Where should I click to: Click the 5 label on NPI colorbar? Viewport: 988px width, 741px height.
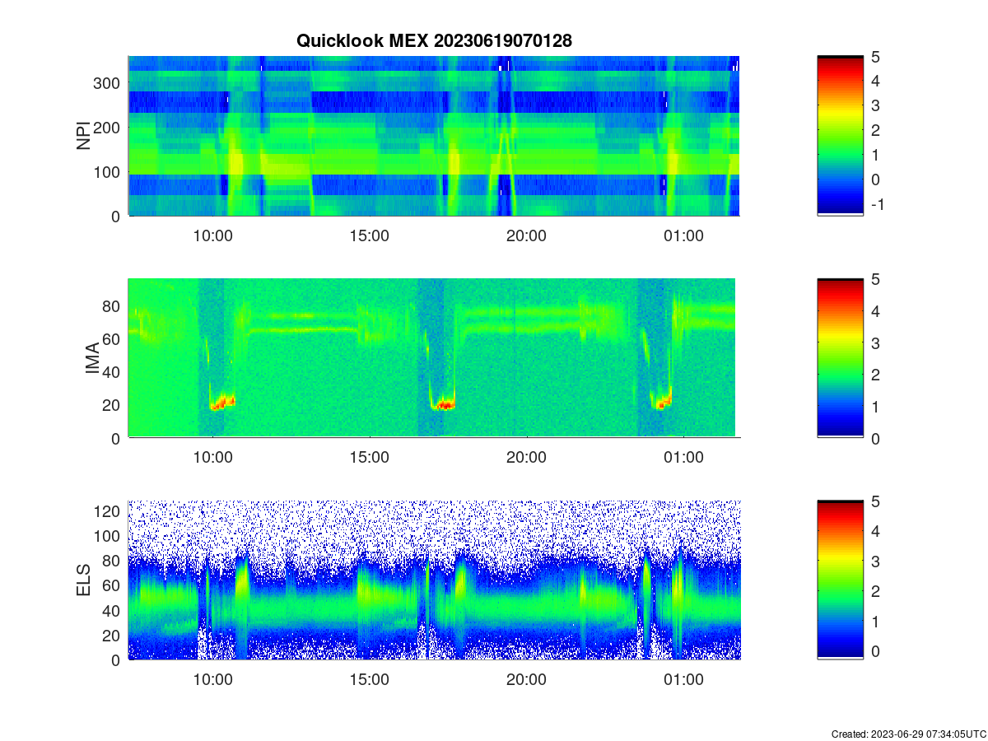coord(874,57)
